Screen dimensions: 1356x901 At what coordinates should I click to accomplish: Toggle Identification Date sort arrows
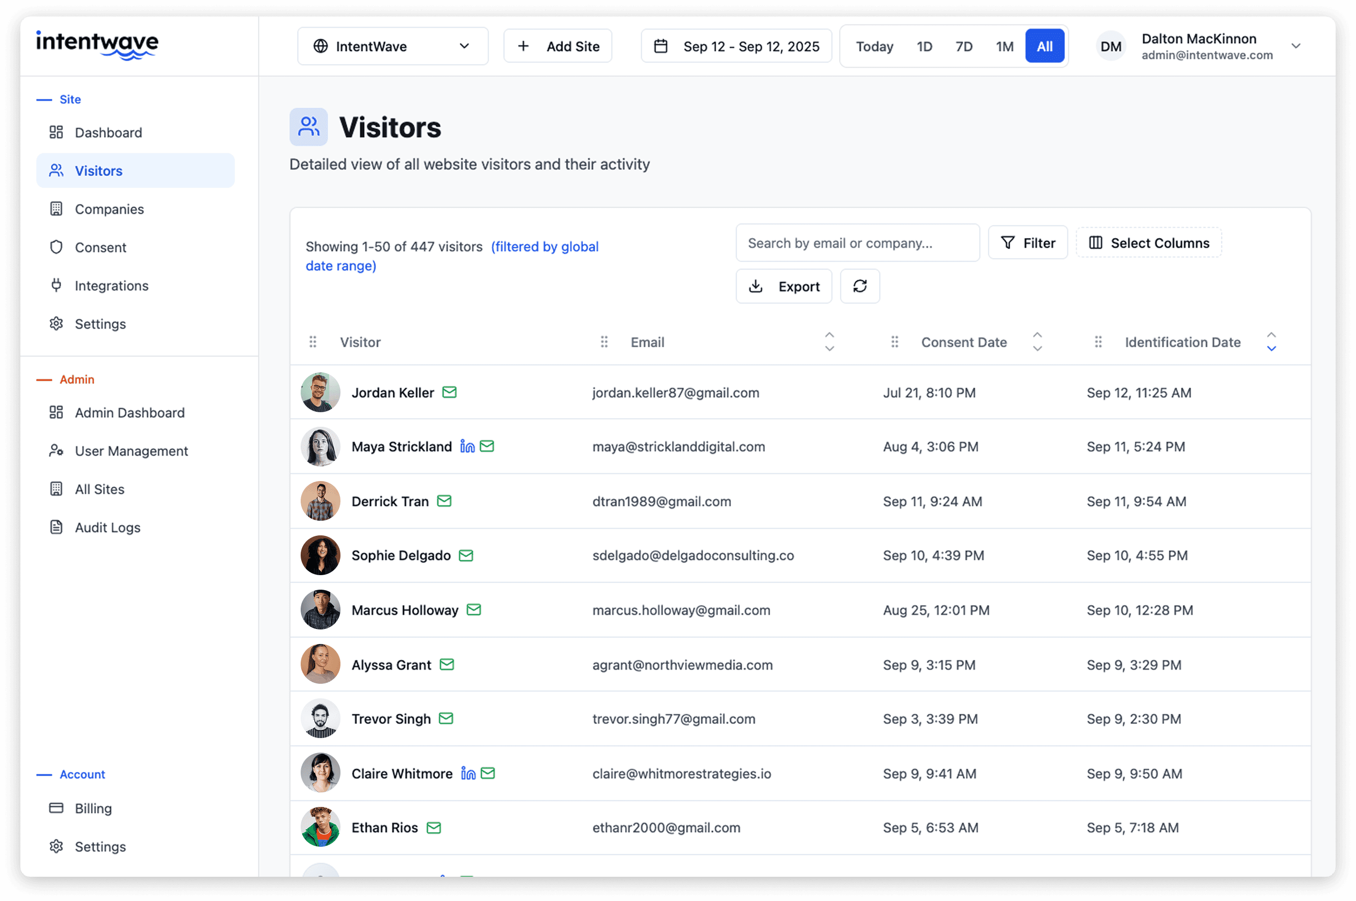[x=1272, y=342]
